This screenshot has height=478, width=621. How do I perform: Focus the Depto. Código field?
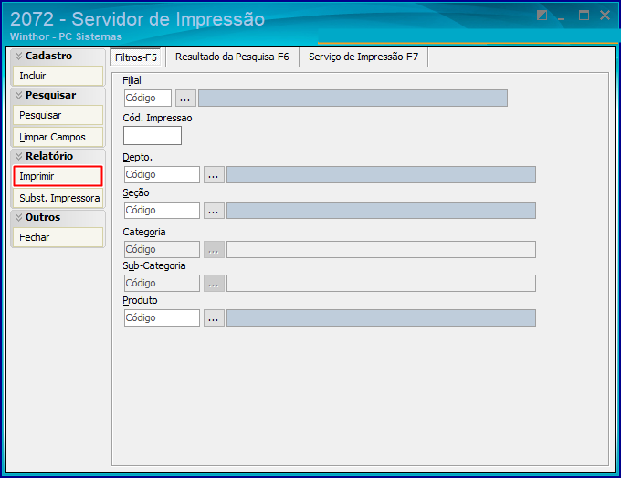pyautogui.click(x=162, y=174)
